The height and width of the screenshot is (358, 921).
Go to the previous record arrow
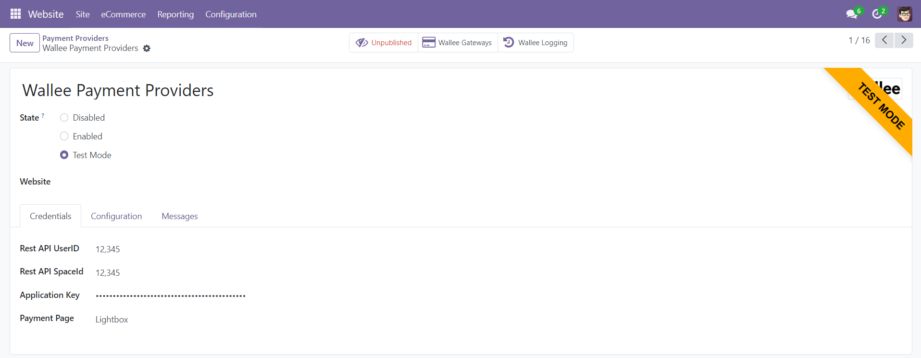884,40
